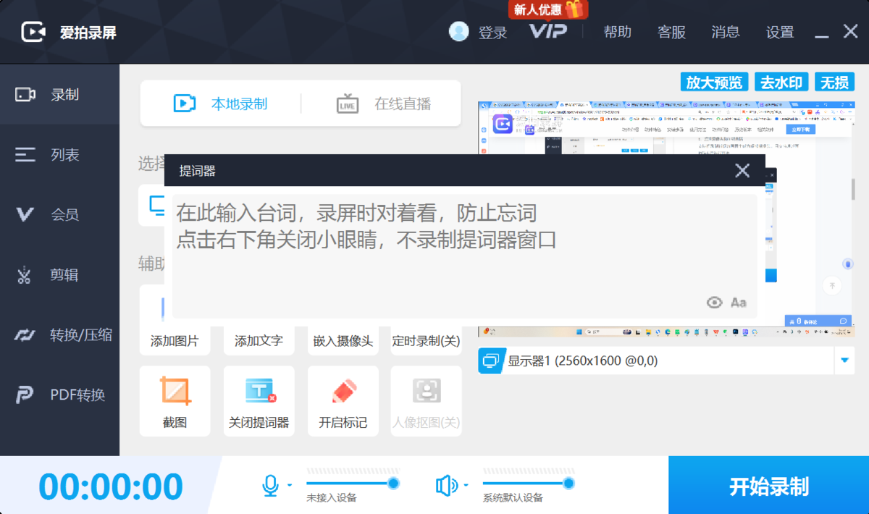Click the 录制 camera icon in sidebar

(25, 94)
